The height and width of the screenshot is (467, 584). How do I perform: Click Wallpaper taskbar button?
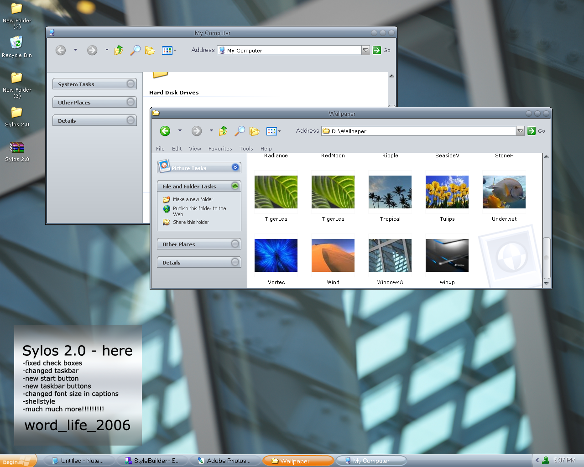tap(298, 461)
